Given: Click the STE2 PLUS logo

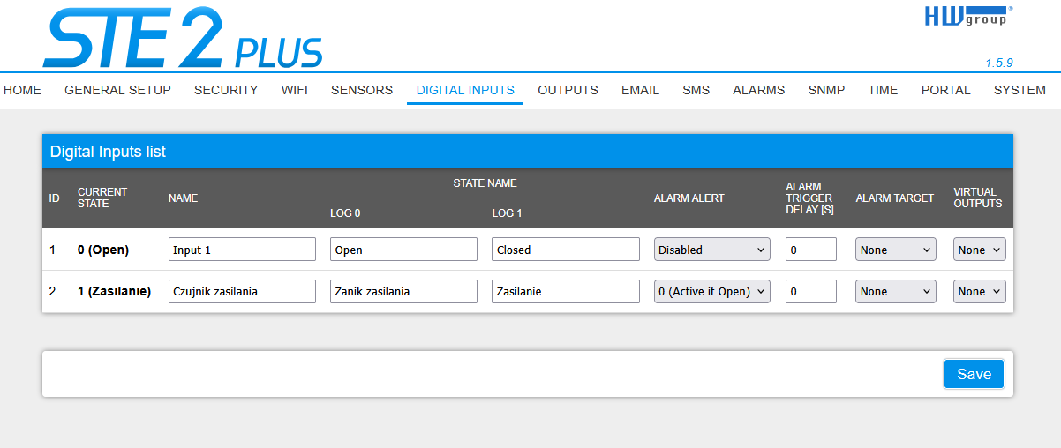Looking at the screenshot, I should (183, 38).
